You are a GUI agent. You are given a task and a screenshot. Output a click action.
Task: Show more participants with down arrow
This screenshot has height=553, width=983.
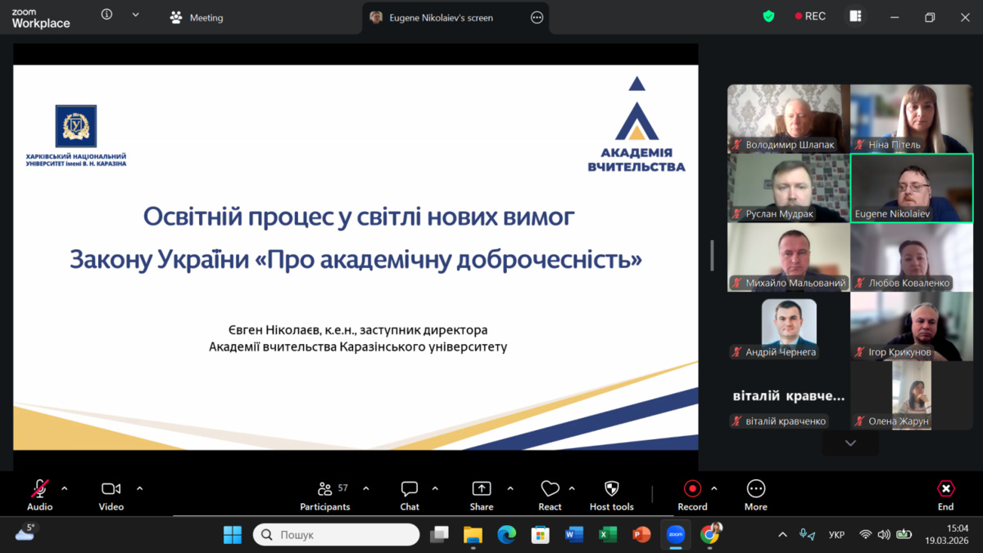point(850,443)
